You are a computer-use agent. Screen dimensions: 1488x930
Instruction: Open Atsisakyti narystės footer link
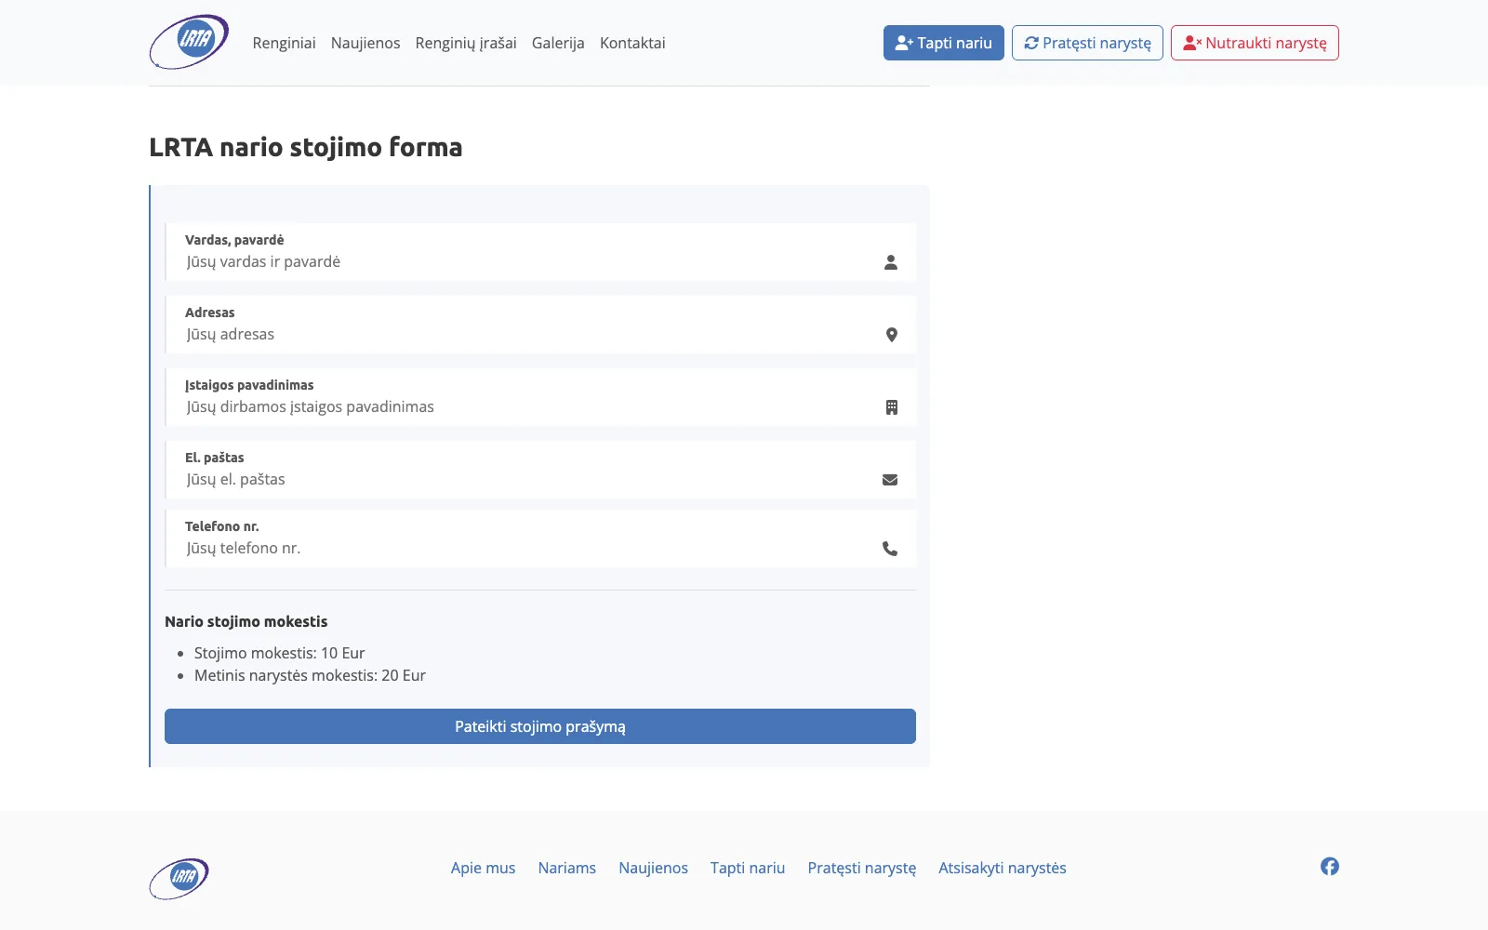coord(1003,868)
